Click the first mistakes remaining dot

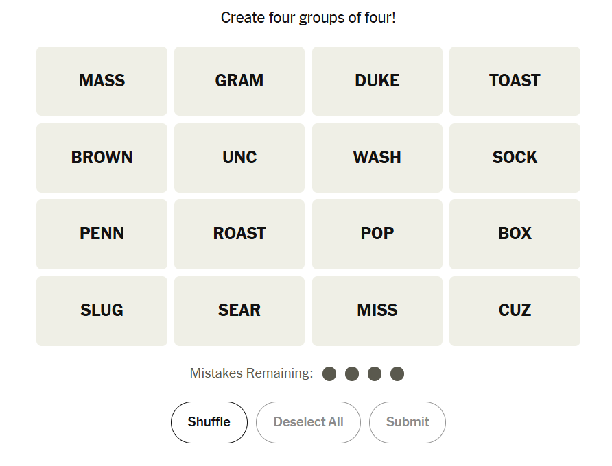[329, 373]
